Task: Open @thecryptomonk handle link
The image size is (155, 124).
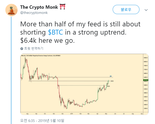Action: point(34,13)
